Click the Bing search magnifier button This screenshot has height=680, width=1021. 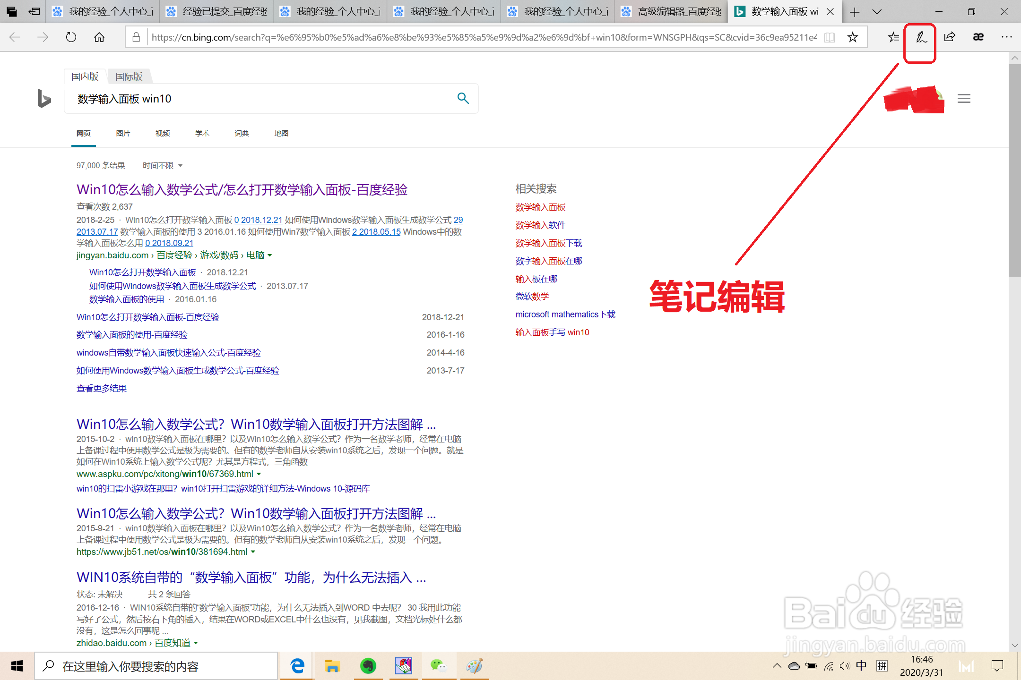463,98
